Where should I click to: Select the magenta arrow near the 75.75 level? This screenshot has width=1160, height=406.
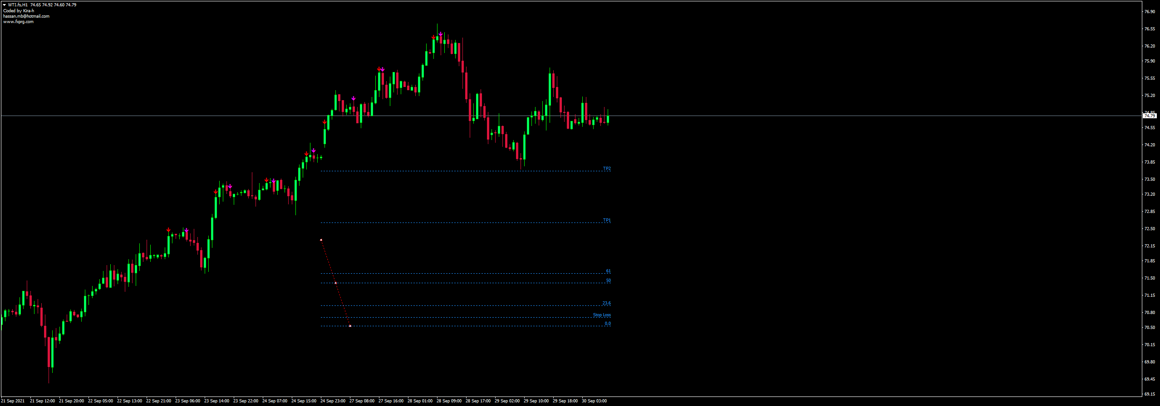tap(383, 69)
